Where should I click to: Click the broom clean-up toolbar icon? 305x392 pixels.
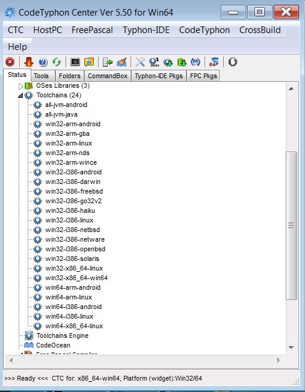(122, 62)
